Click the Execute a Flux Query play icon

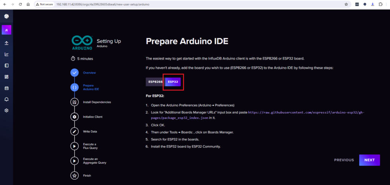pyautogui.click(x=74, y=146)
